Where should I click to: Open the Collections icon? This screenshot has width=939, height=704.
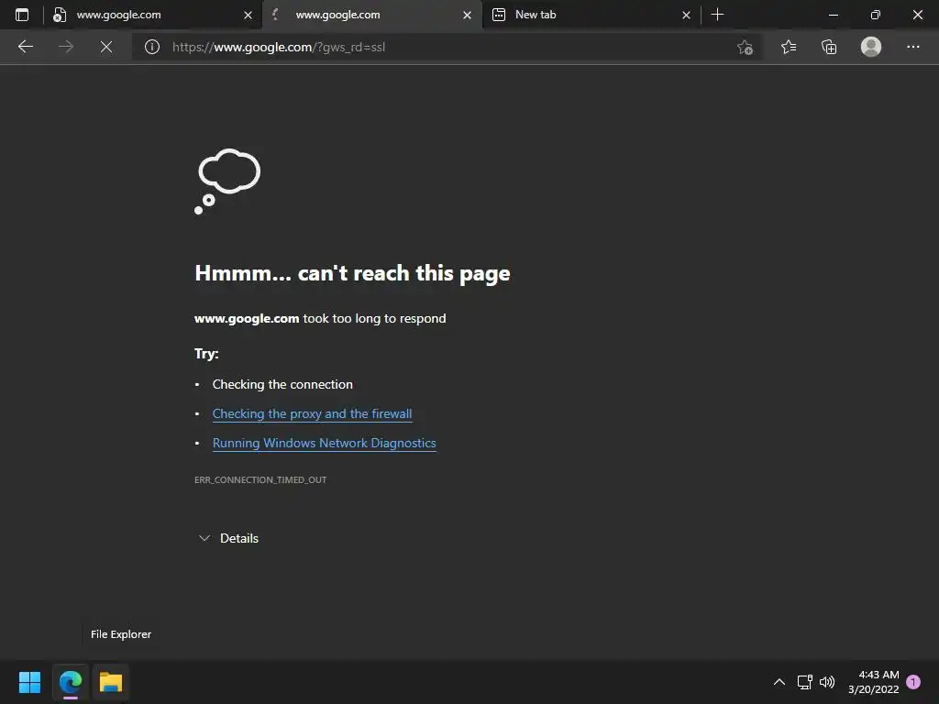click(829, 47)
